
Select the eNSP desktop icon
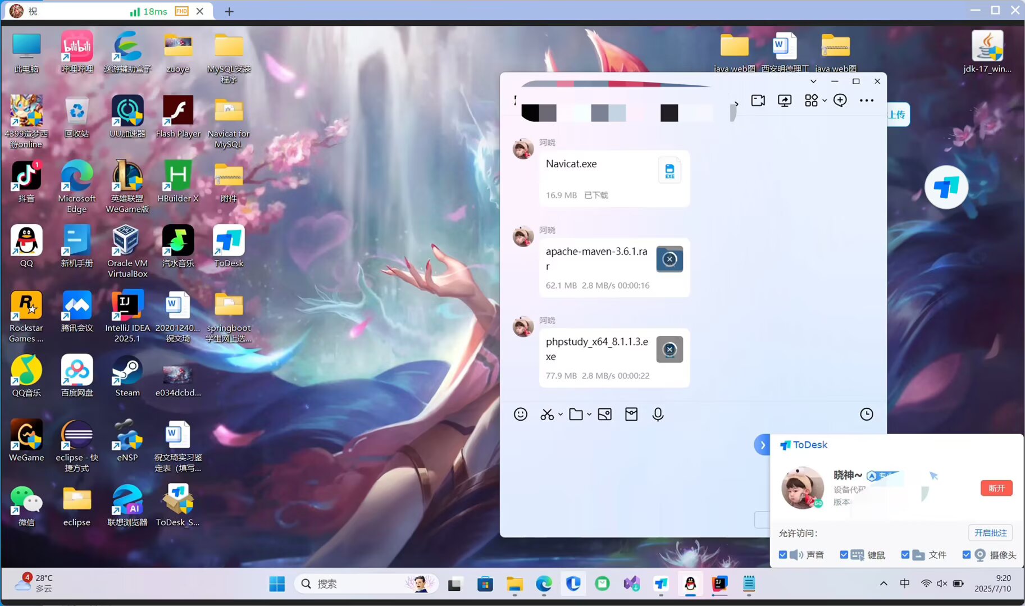coord(127,441)
